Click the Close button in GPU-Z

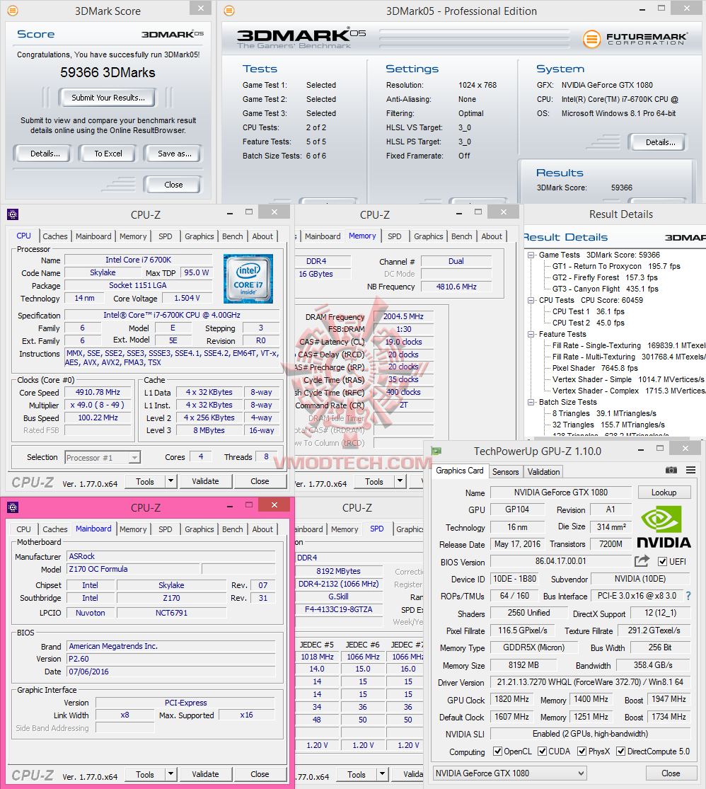[x=671, y=773]
